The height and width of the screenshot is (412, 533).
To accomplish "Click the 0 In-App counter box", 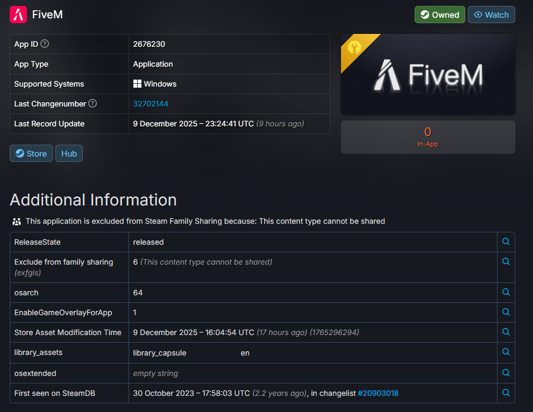I will [x=428, y=137].
